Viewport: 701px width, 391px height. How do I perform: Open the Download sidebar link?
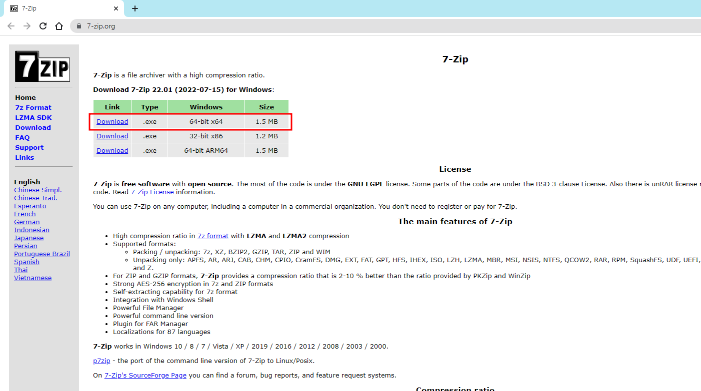click(x=33, y=128)
